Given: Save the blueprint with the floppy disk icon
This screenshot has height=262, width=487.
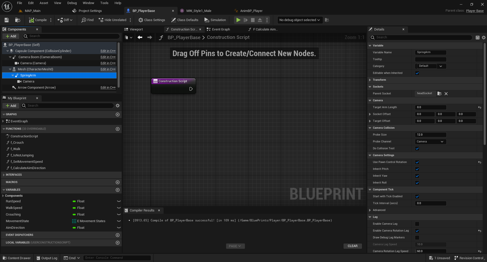Looking at the screenshot, I should point(7,20).
